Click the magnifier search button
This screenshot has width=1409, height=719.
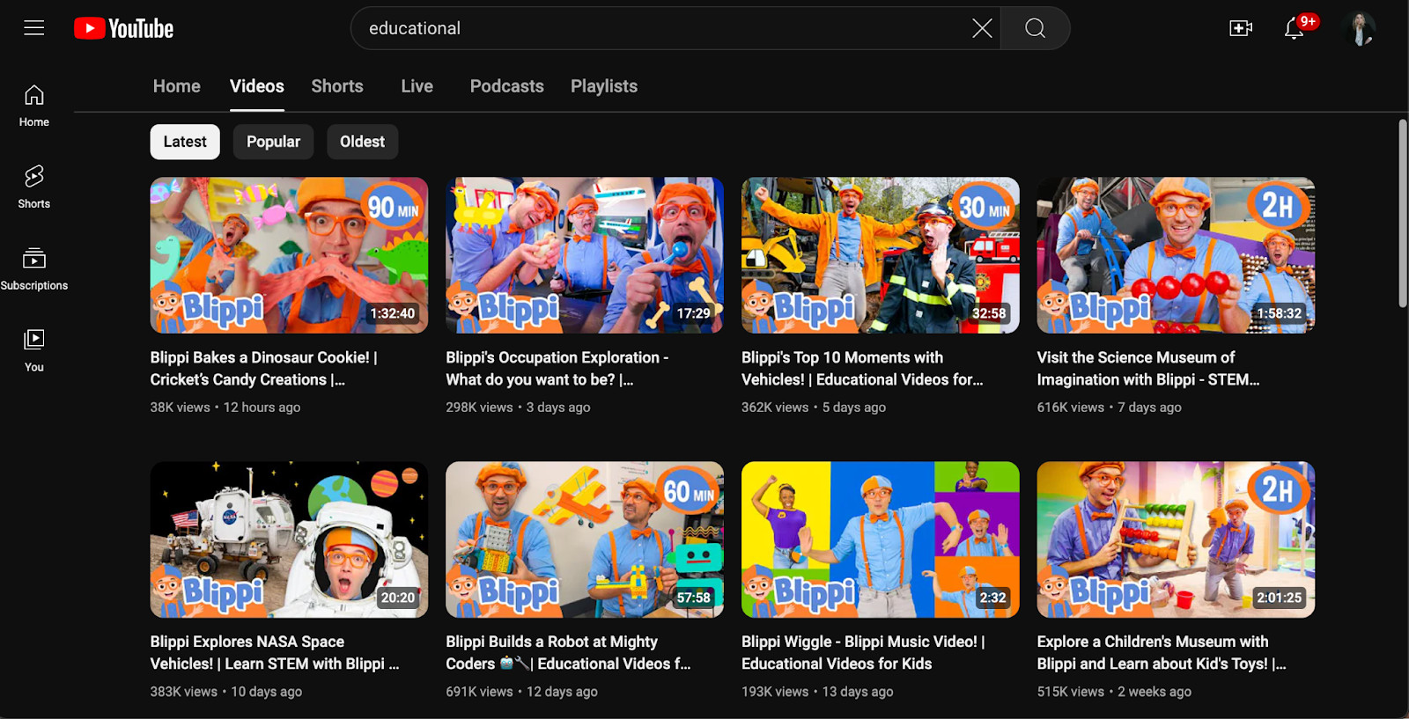(1036, 28)
